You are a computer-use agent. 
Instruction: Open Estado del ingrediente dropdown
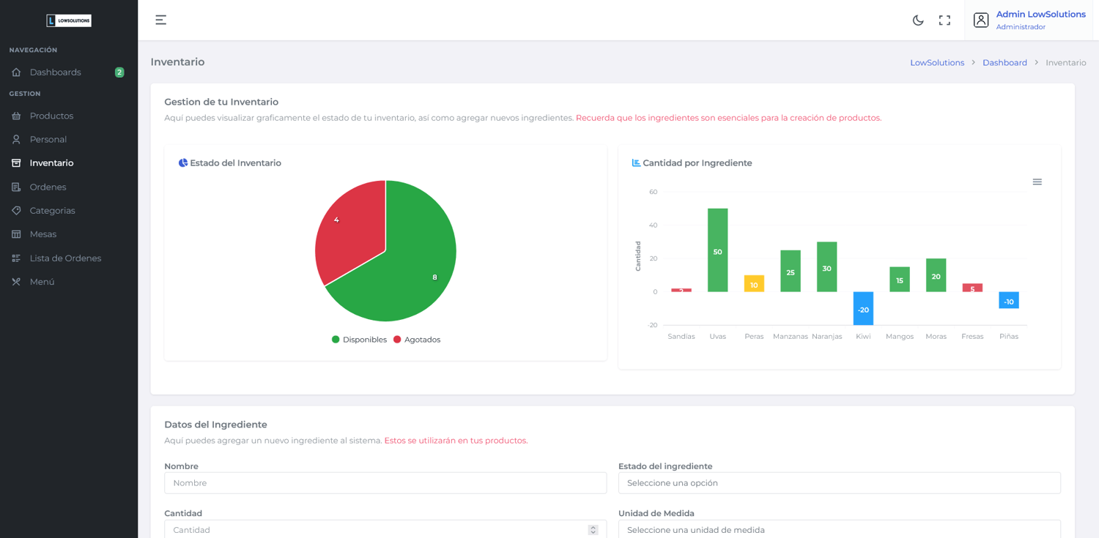click(840, 483)
